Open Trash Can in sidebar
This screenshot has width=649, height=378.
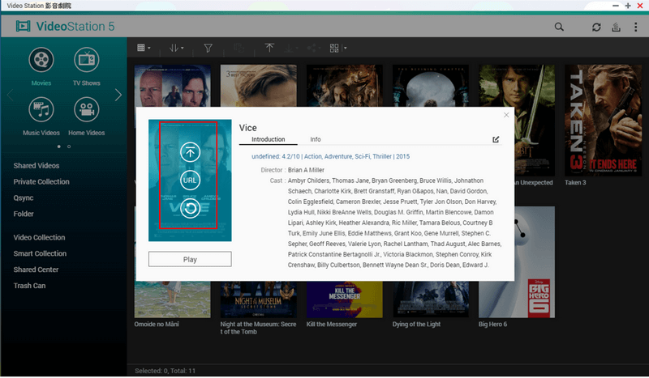pyautogui.click(x=29, y=286)
